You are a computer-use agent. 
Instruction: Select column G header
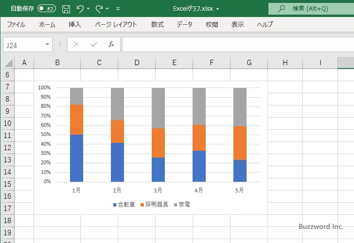click(249, 63)
